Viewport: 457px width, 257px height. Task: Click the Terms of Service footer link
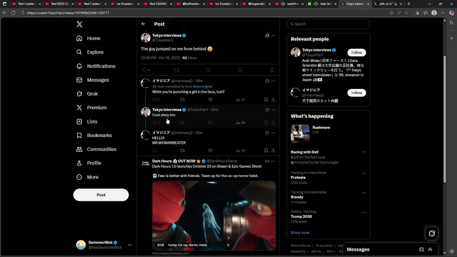pyautogui.click(x=301, y=246)
